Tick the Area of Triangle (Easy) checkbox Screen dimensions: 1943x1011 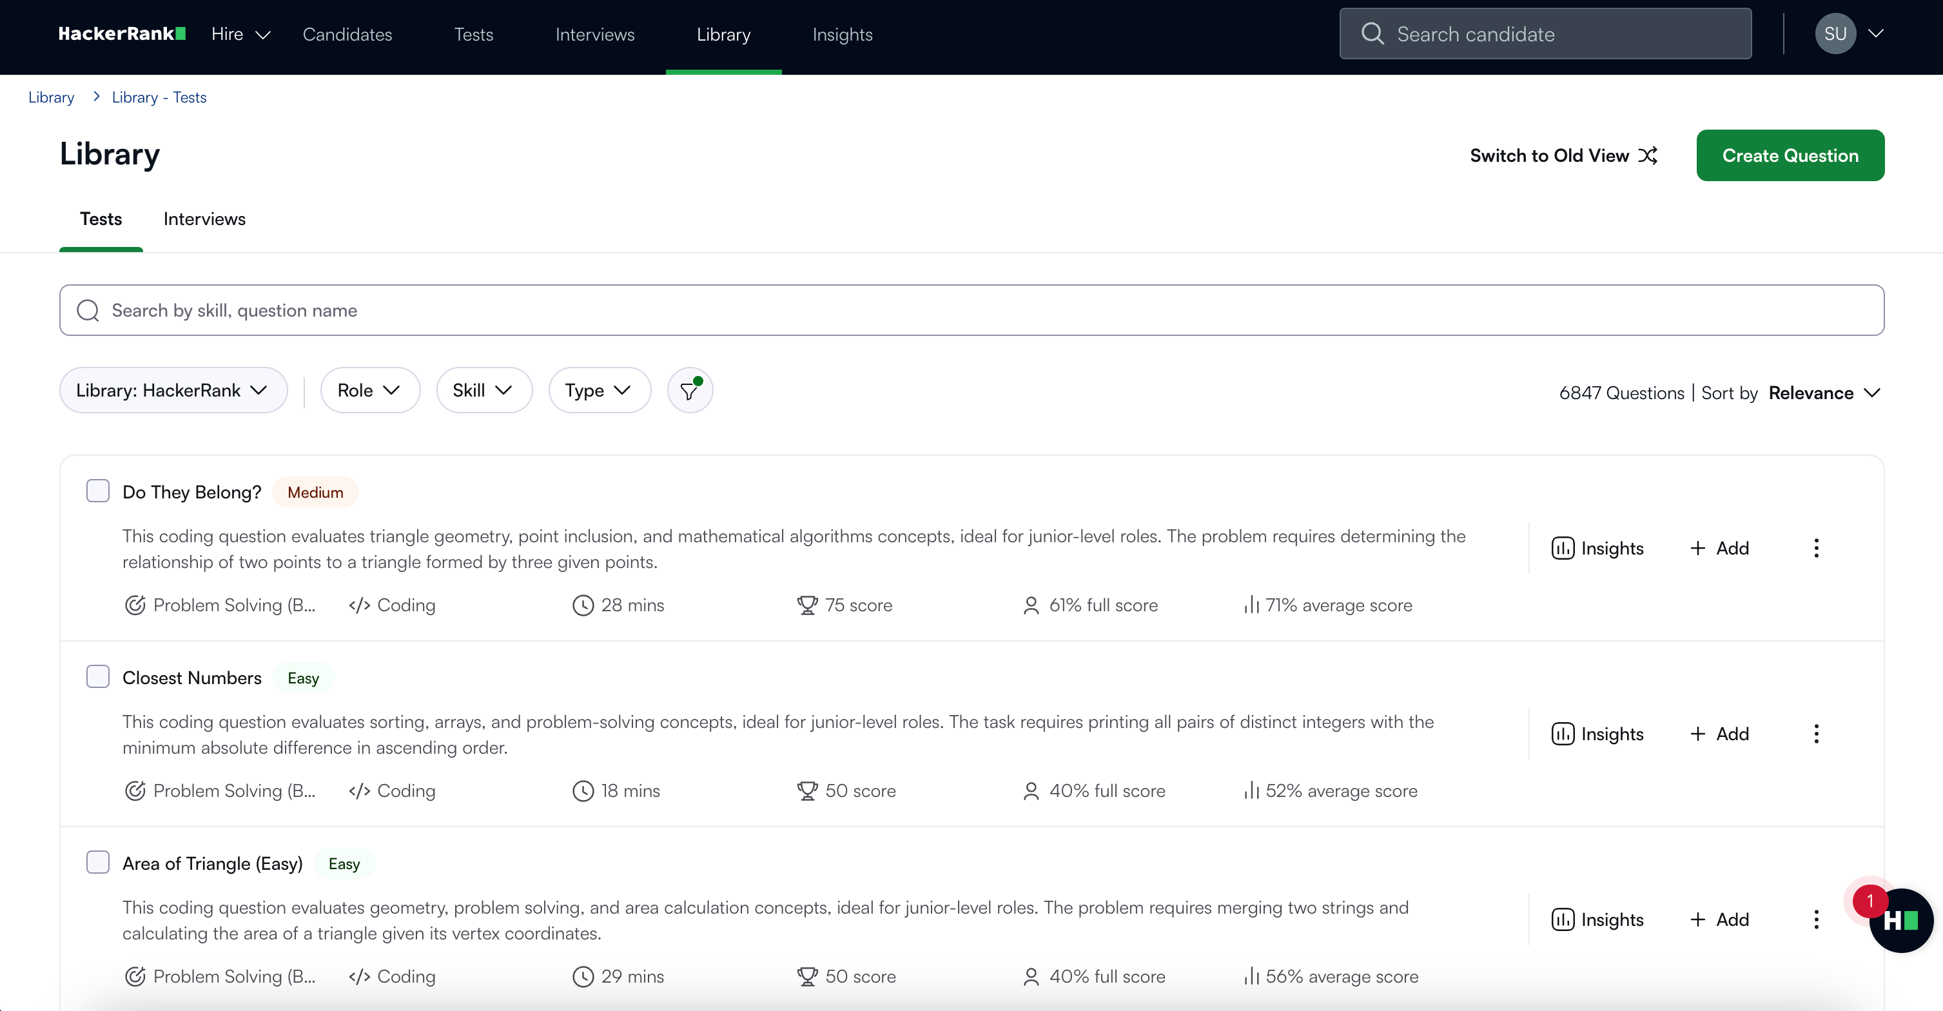(98, 862)
